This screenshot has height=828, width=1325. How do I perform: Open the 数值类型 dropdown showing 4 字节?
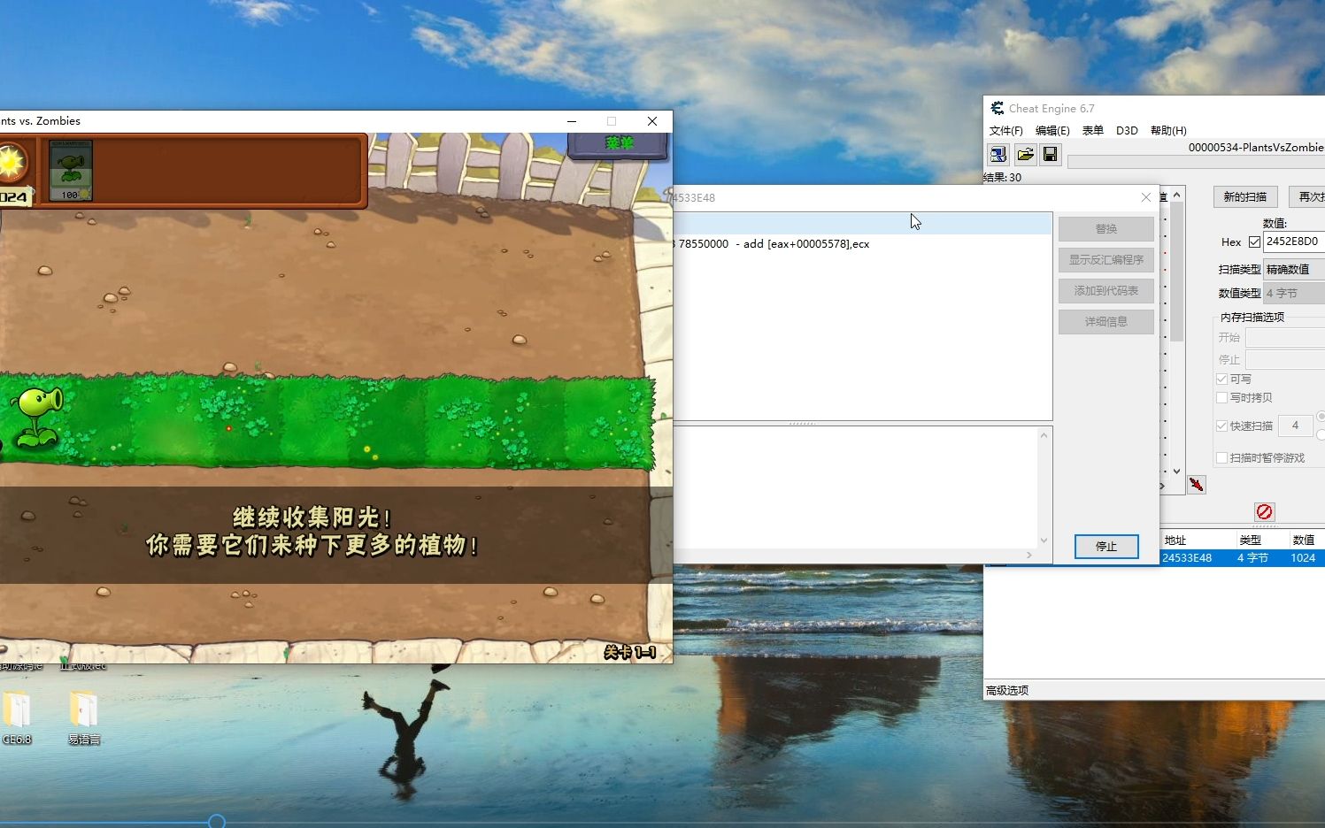tap(1294, 293)
